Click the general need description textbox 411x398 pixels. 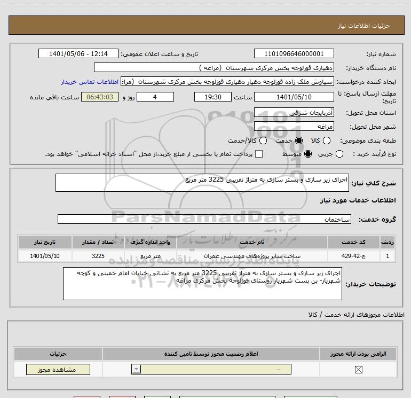click(202, 183)
